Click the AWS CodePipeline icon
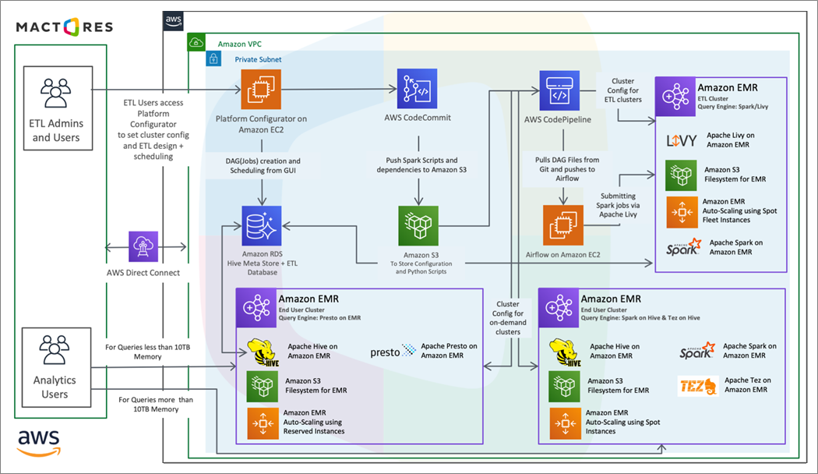Screen dimensions: 818x474 559,90
